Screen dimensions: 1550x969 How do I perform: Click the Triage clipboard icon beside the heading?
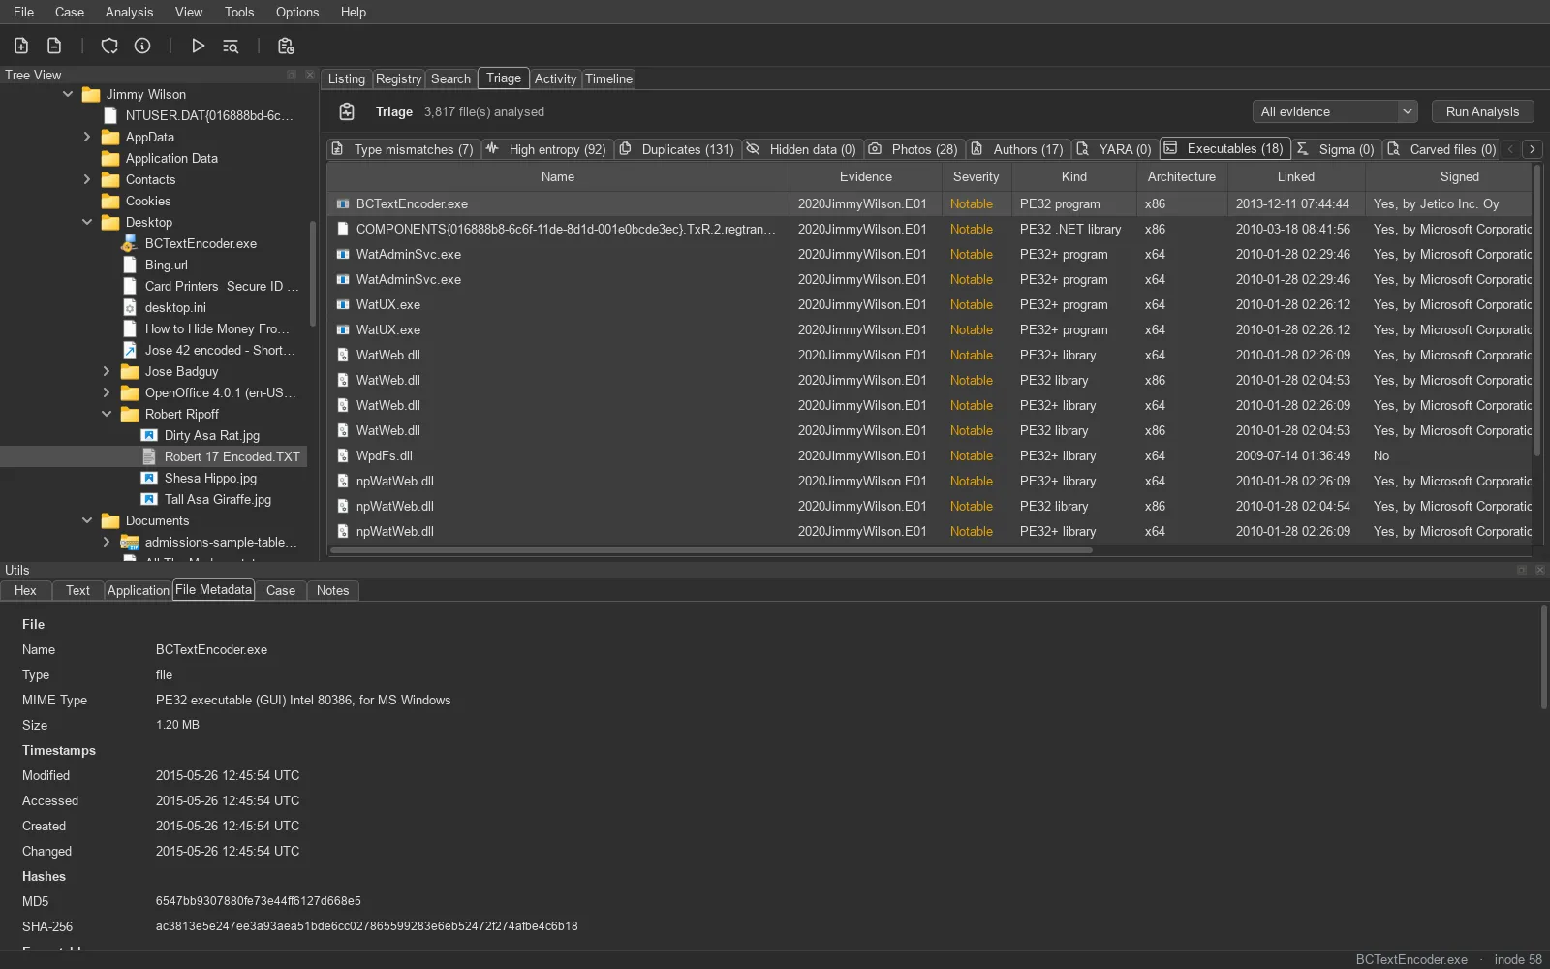[x=347, y=111]
